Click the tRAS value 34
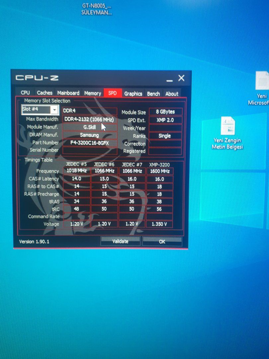 tap(77, 201)
